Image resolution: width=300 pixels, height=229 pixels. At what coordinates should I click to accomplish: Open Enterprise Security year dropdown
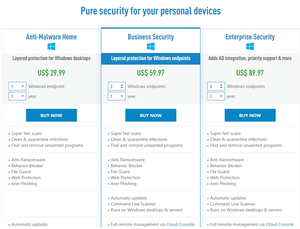216,96
